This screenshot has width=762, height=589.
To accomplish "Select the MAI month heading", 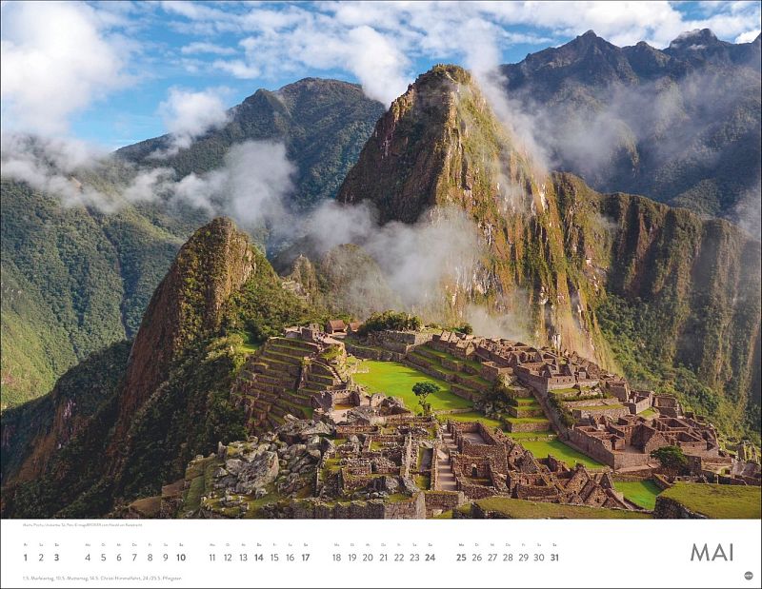I will click(712, 553).
